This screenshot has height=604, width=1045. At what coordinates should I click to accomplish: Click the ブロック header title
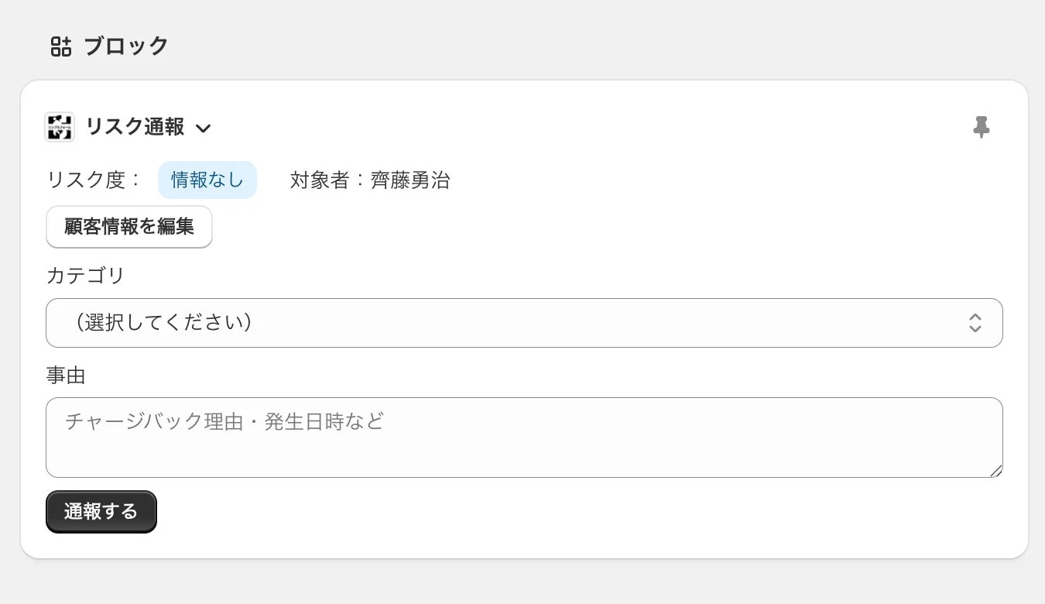pos(126,46)
